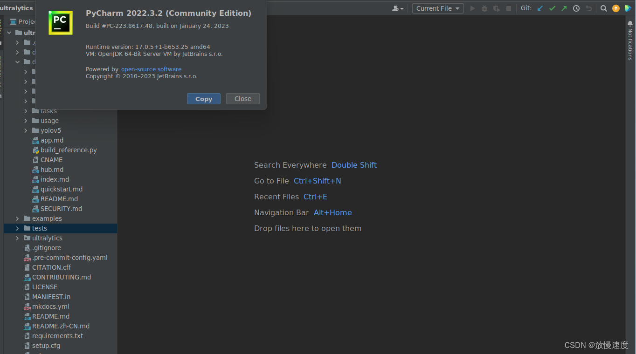The height and width of the screenshot is (354, 636).
Task: Click the Close button in About dialog
Action: point(243,99)
